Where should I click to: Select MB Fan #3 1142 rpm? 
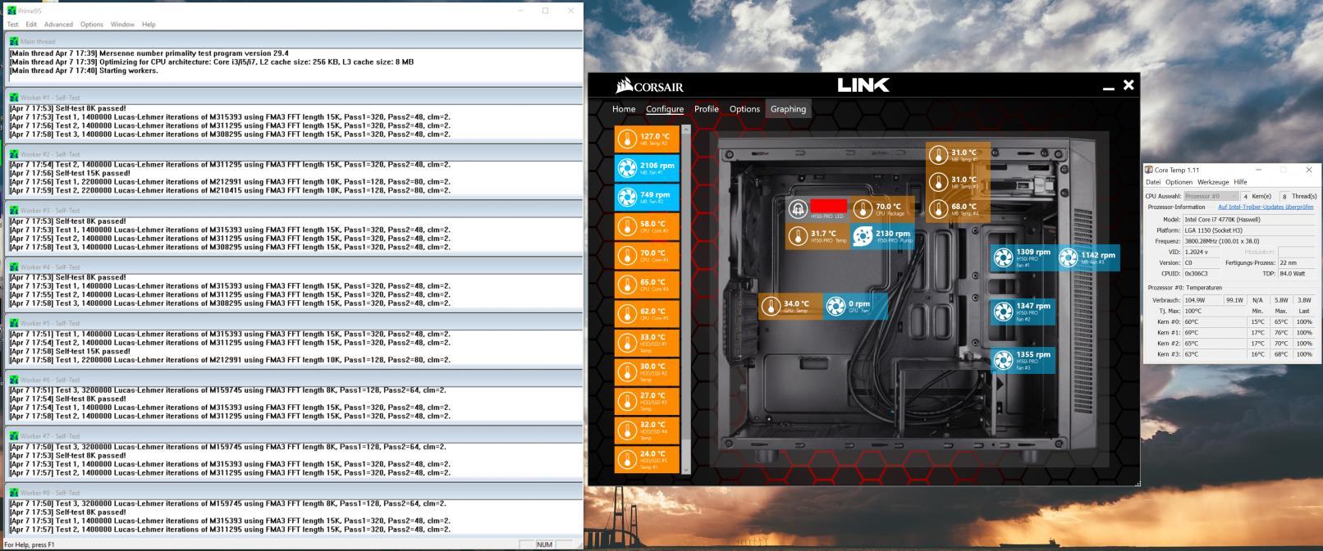pyautogui.click(x=1087, y=257)
